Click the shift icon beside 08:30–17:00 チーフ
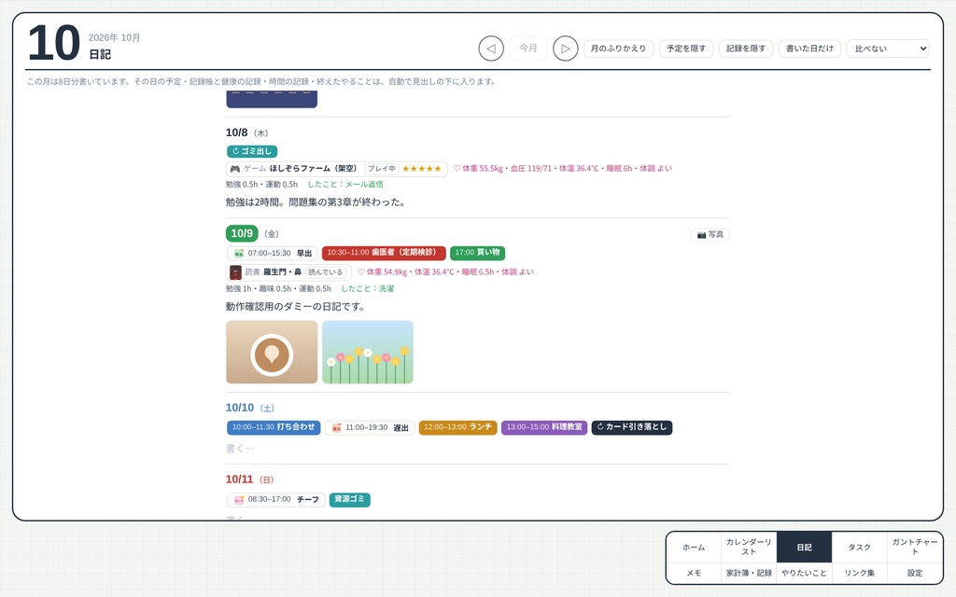The width and height of the screenshot is (956, 597). coord(239,500)
